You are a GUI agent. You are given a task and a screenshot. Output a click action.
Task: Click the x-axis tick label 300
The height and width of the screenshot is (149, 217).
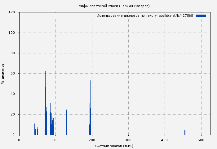pos(128,140)
